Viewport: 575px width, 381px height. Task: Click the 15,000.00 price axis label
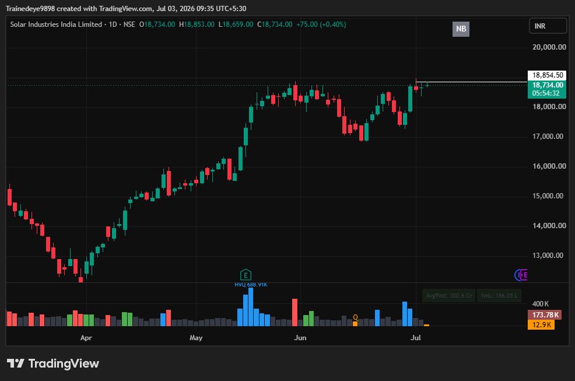[x=548, y=196]
